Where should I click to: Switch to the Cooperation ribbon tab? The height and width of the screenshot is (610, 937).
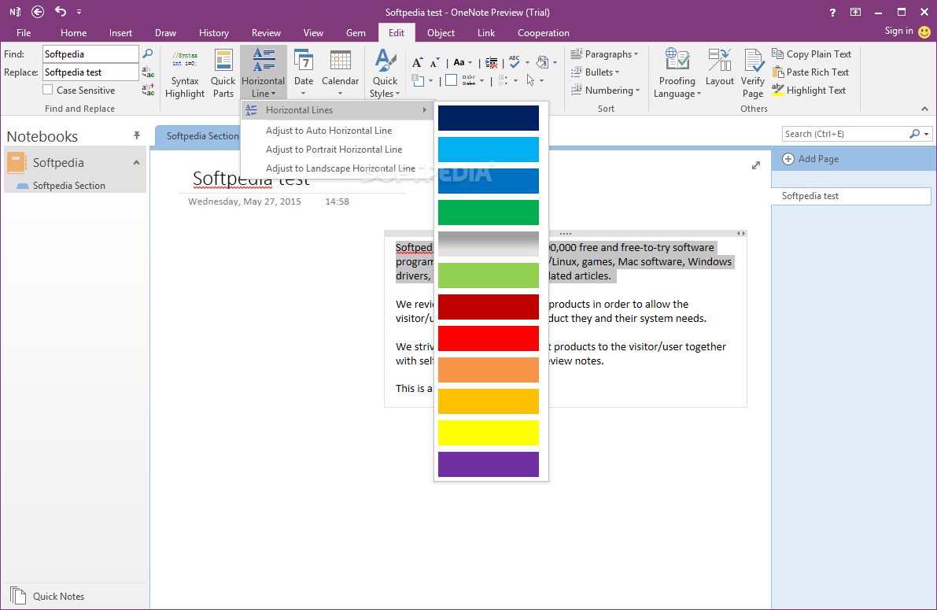point(543,33)
